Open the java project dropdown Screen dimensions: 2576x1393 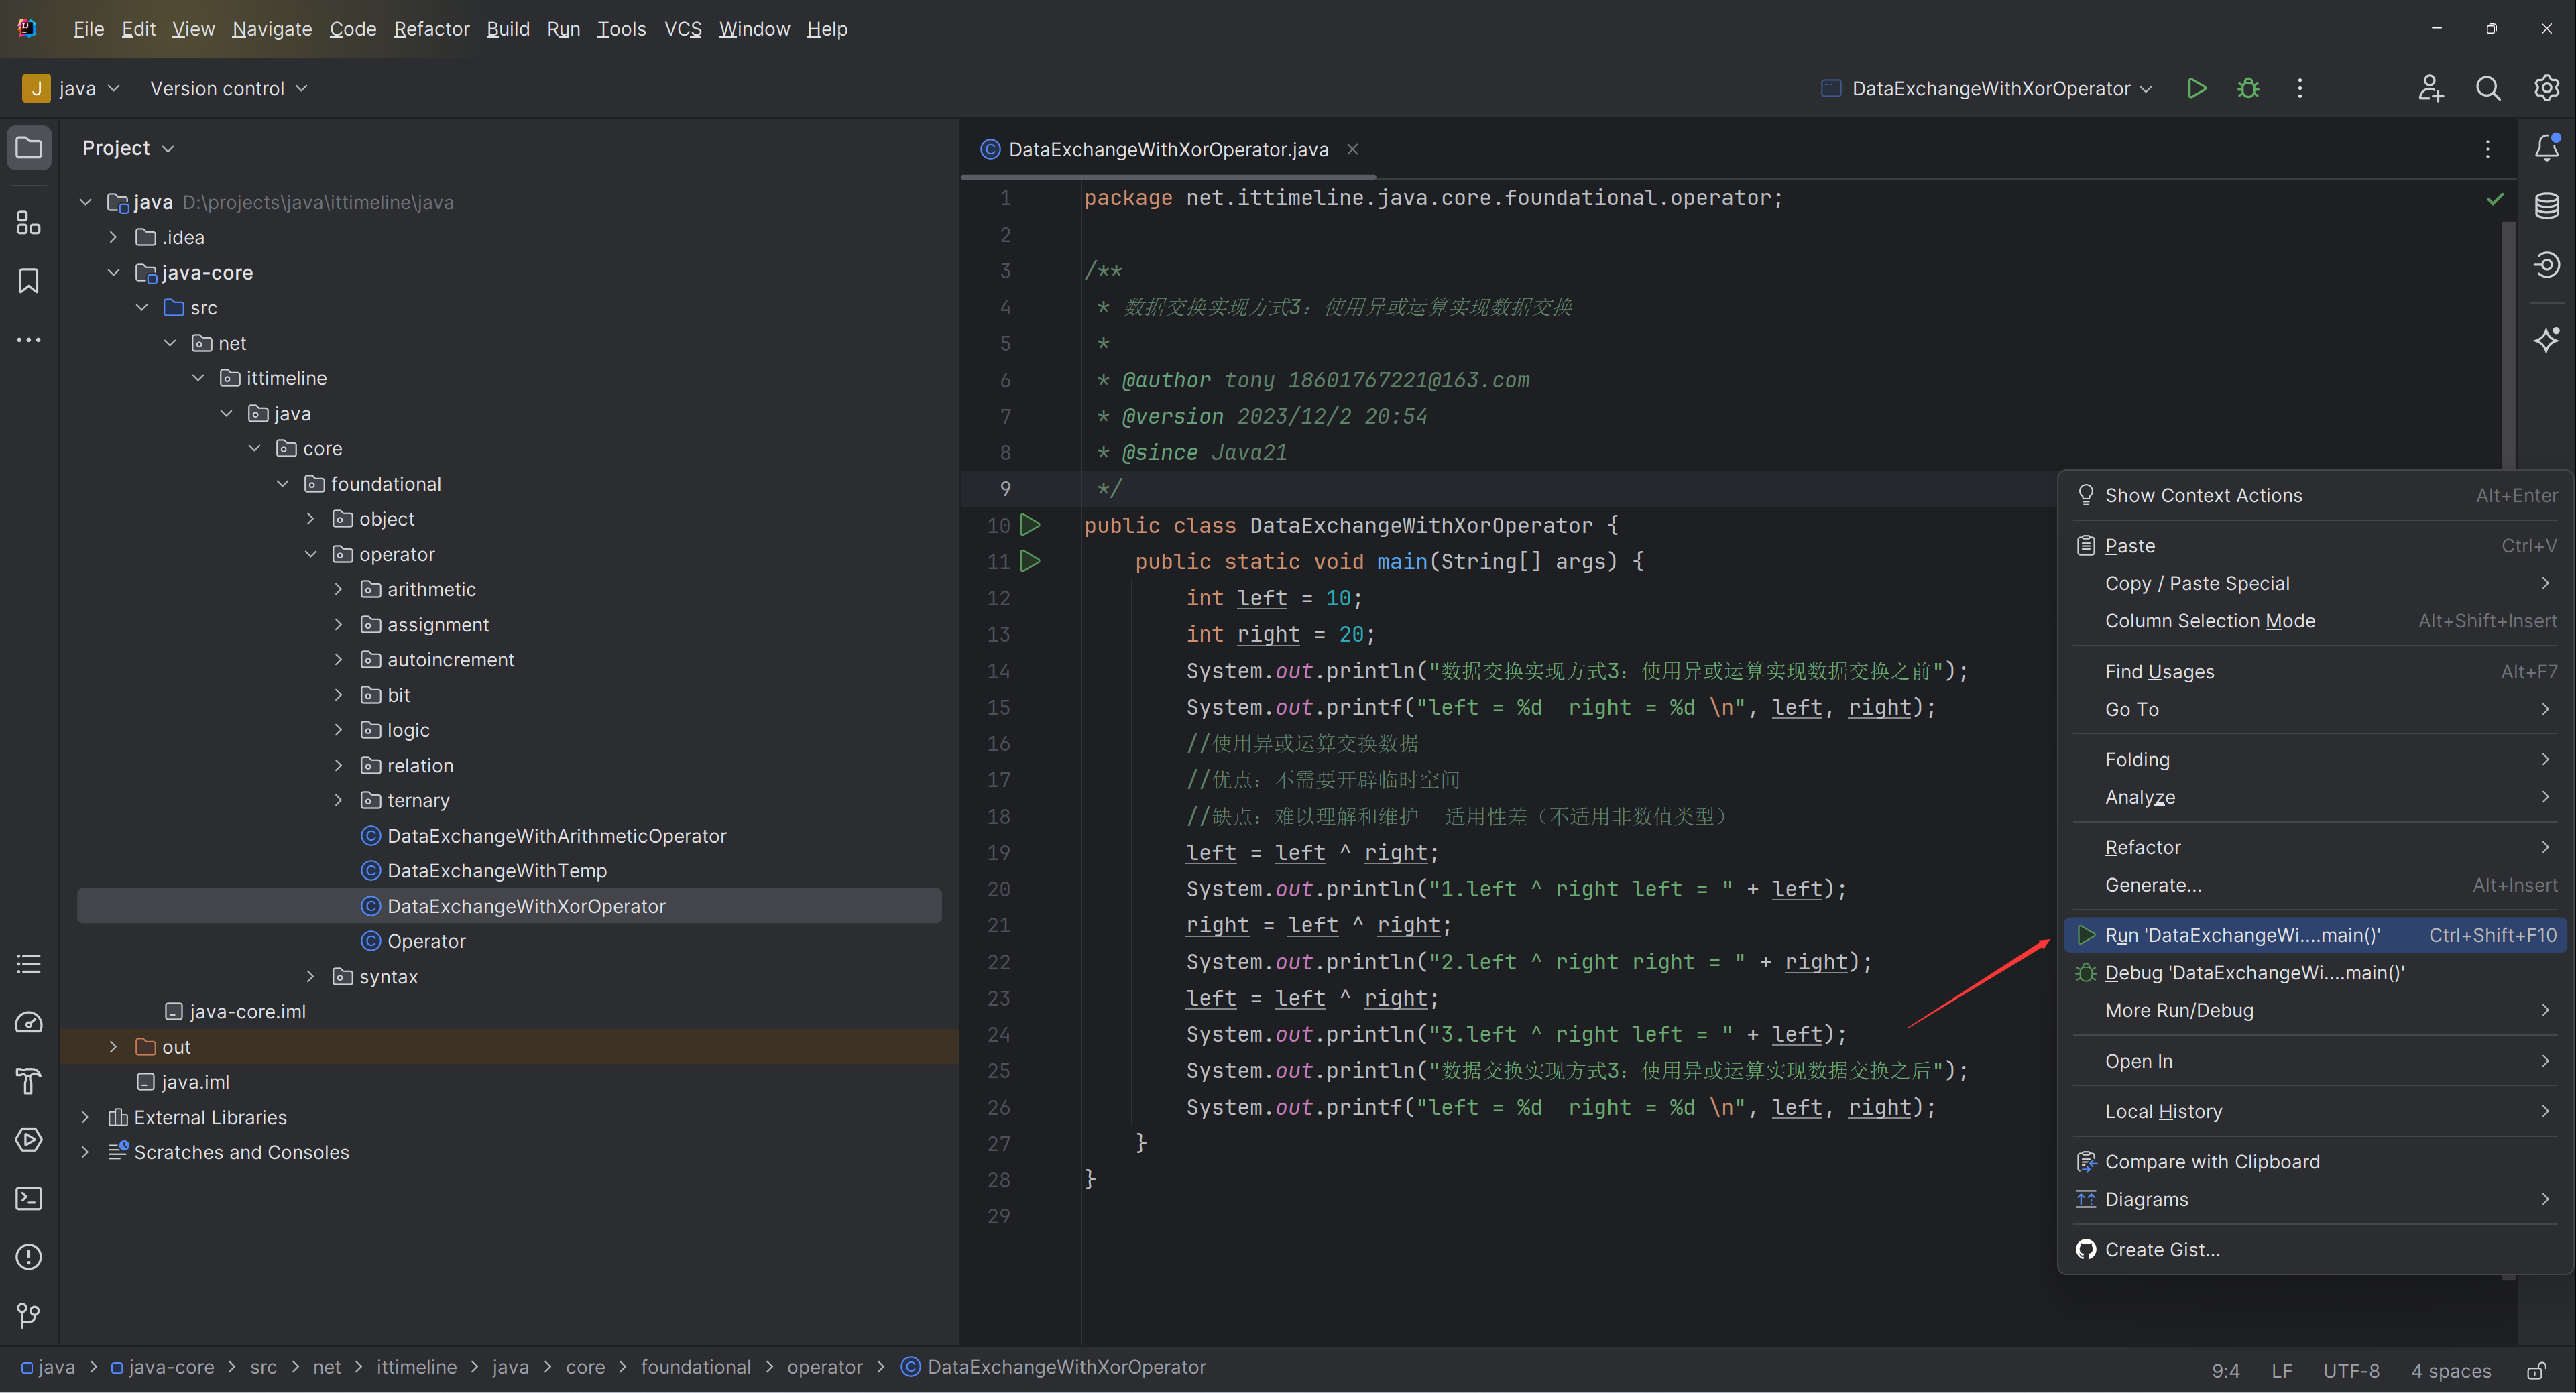tap(72, 88)
